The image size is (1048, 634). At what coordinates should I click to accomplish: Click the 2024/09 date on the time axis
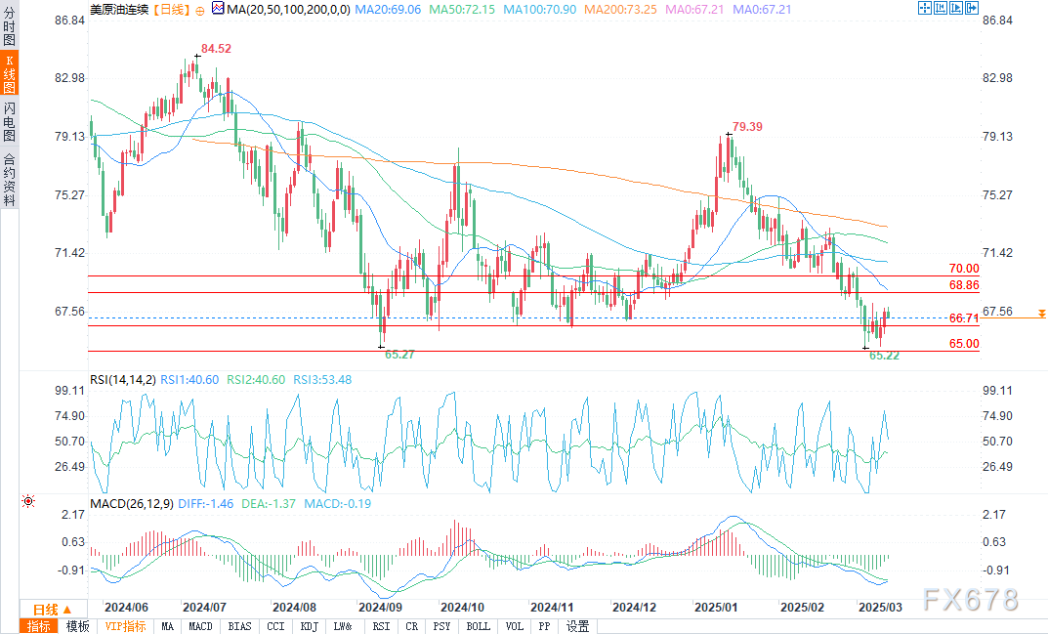(x=380, y=608)
